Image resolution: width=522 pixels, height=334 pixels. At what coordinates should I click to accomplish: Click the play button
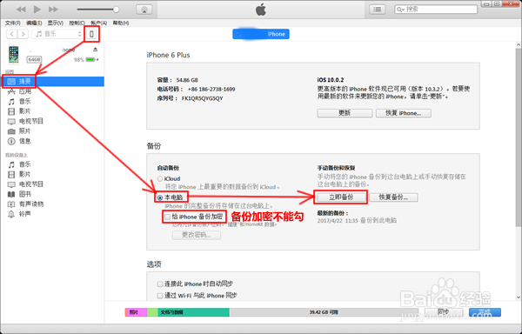[x=37, y=10]
